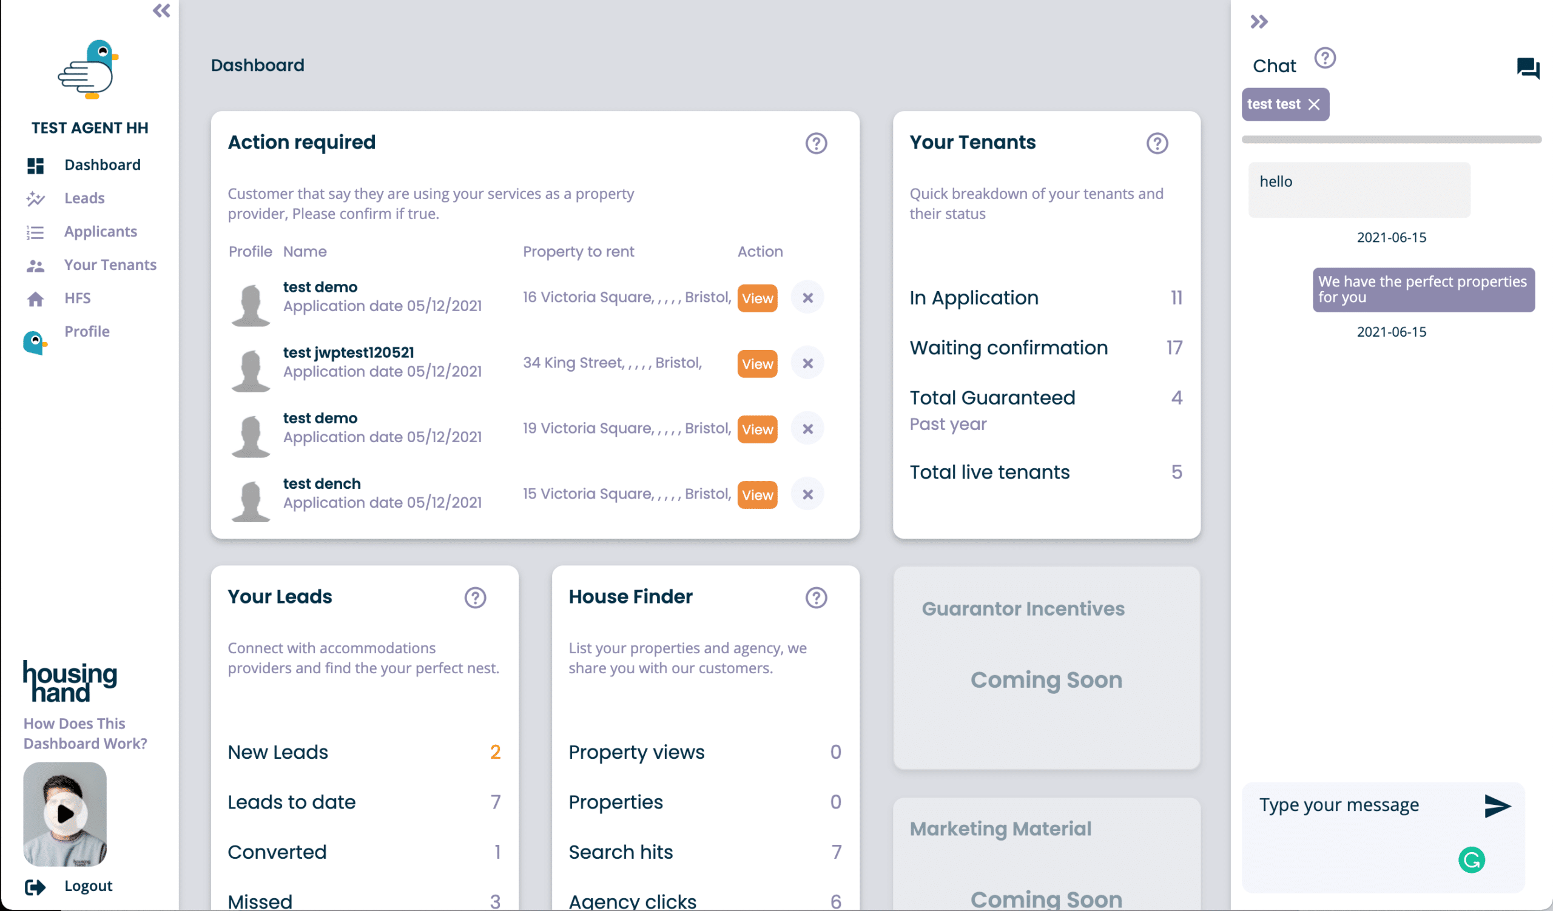Screen dimensions: 1553x911
Task: Dismiss the test jwptest120521 application row
Action: point(807,363)
